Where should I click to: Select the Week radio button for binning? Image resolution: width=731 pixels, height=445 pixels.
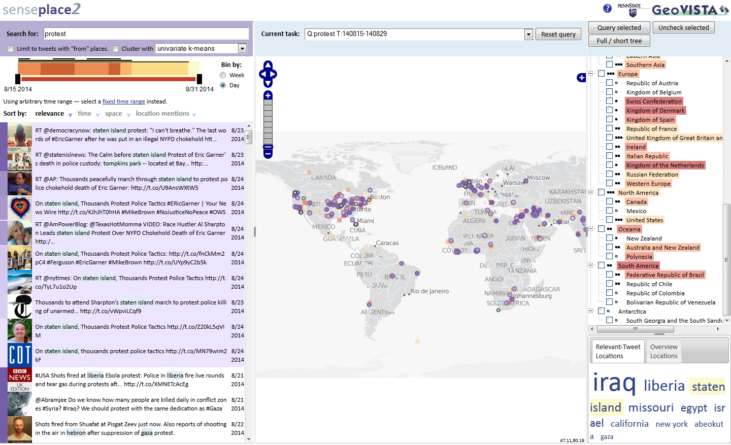pyautogui.click(x=222, y=75)
